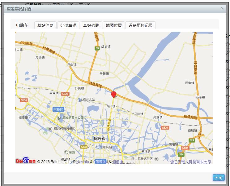Click the 吼山风景名胜区 scenic icon

tap(157, 159)
